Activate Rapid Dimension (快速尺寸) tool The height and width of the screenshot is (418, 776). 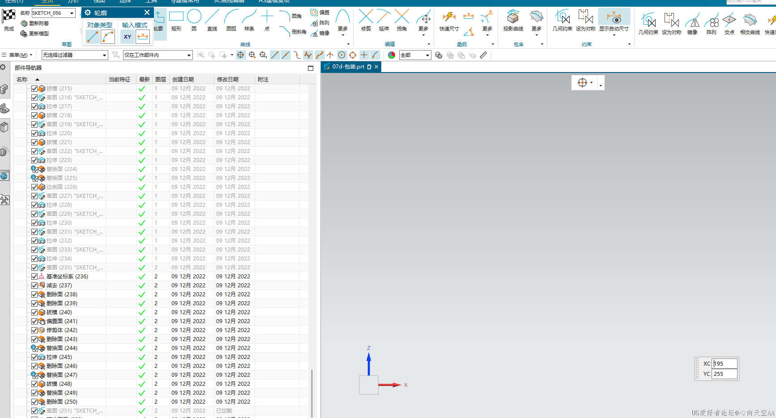(449, 20)
